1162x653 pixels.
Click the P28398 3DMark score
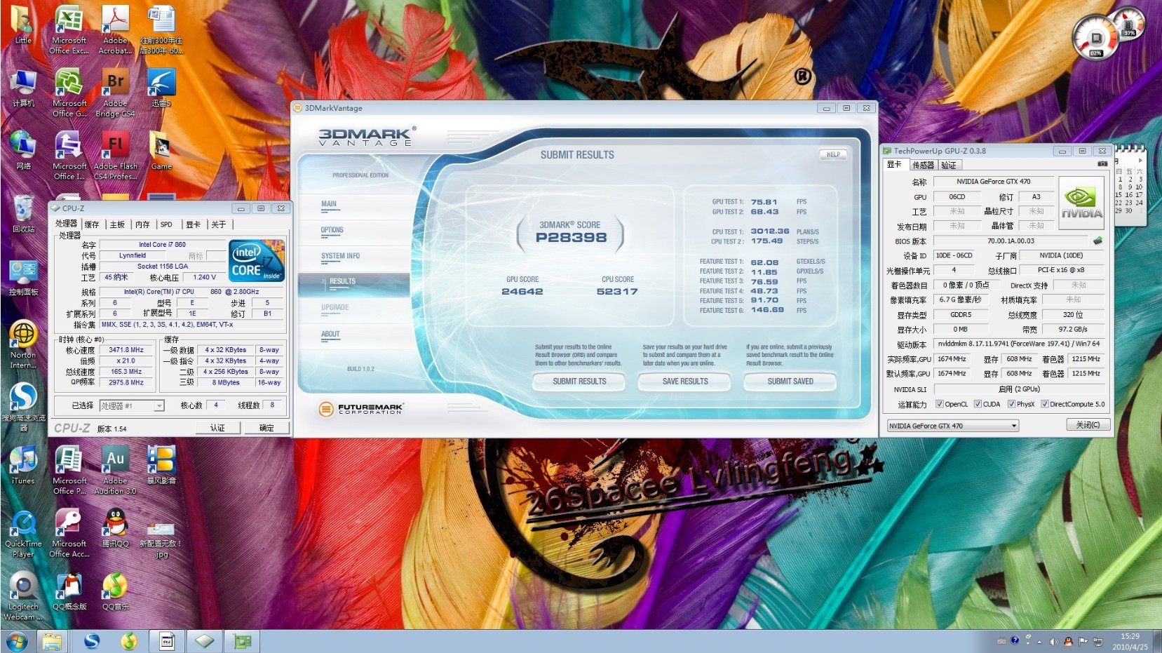(571, 238)
